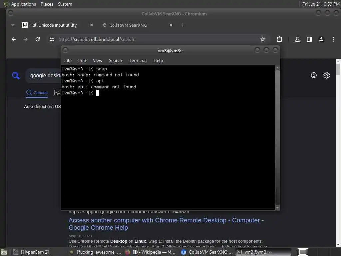Select the Images category icon
This screenshot has height=256, width=341.
coord(57,93)
